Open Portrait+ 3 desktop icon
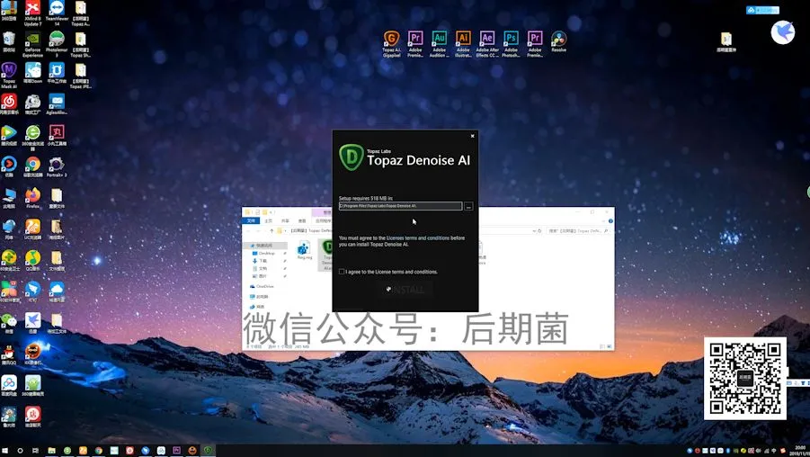This screenshot has width=810, height=457. [57, 167]
